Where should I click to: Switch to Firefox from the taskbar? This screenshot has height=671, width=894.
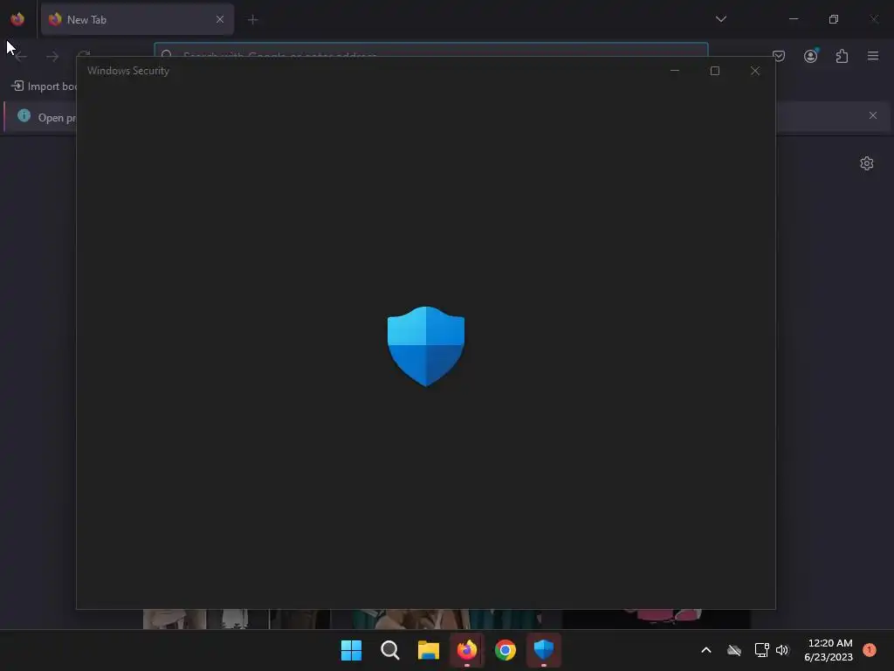(467, 650)
